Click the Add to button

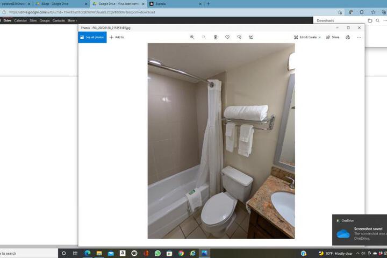tap(117, 37)
